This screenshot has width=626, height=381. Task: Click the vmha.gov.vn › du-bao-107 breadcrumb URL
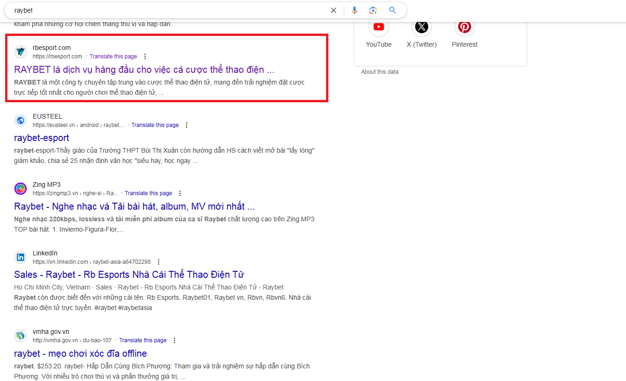(72, 340)
